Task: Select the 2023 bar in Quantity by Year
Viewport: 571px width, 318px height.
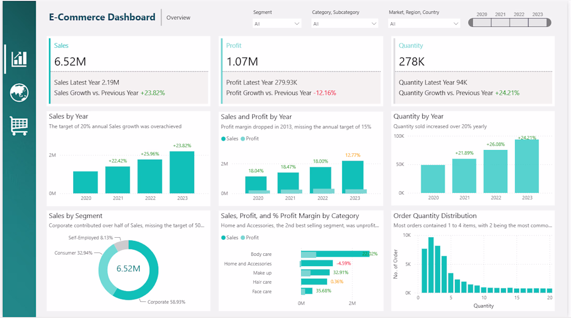Action: click(526, 166)
